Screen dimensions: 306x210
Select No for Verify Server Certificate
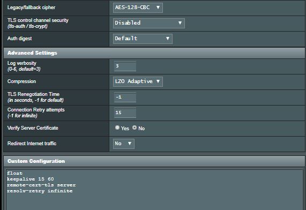(135, 127)
